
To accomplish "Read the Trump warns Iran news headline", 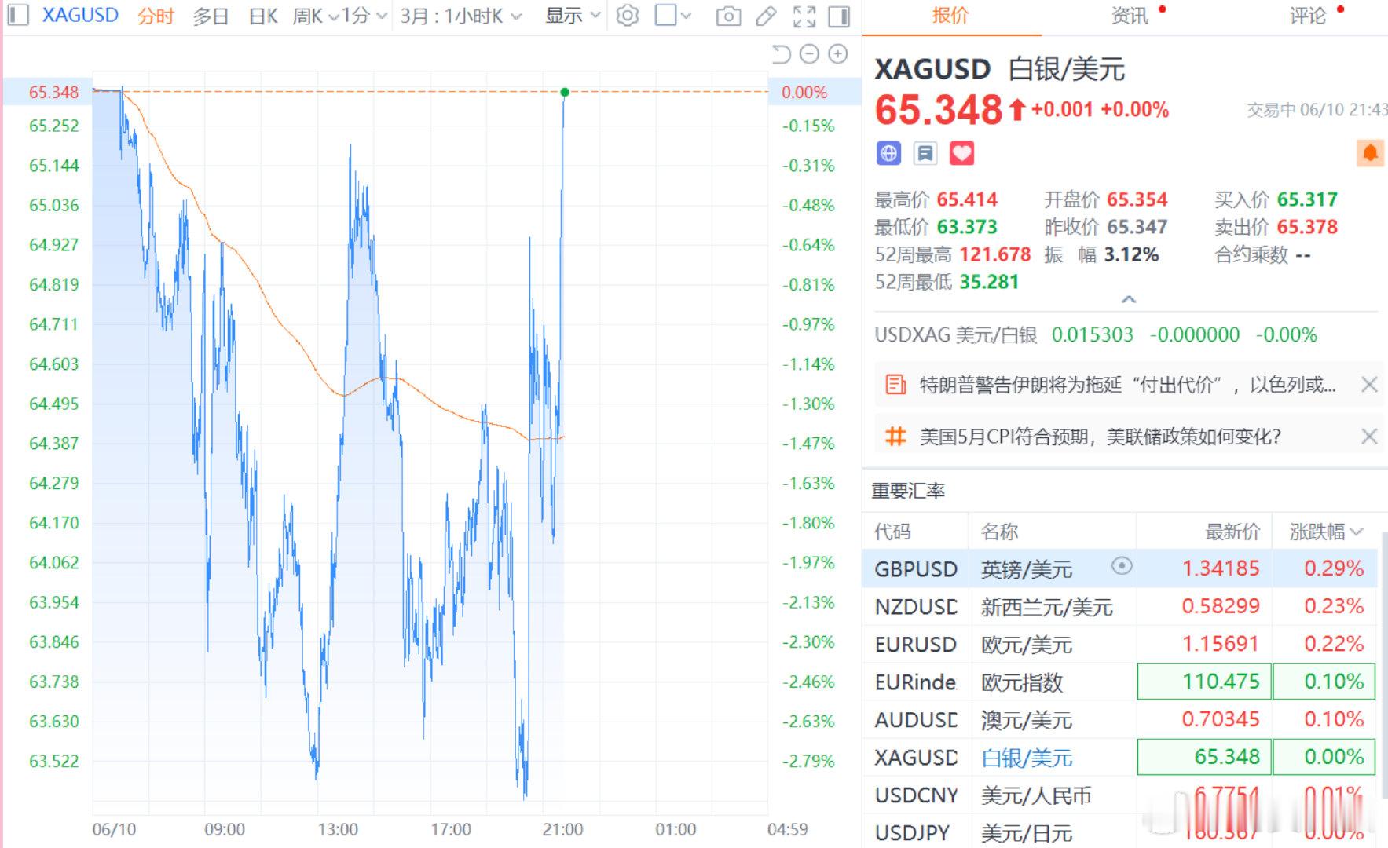I will [1127, 385].
